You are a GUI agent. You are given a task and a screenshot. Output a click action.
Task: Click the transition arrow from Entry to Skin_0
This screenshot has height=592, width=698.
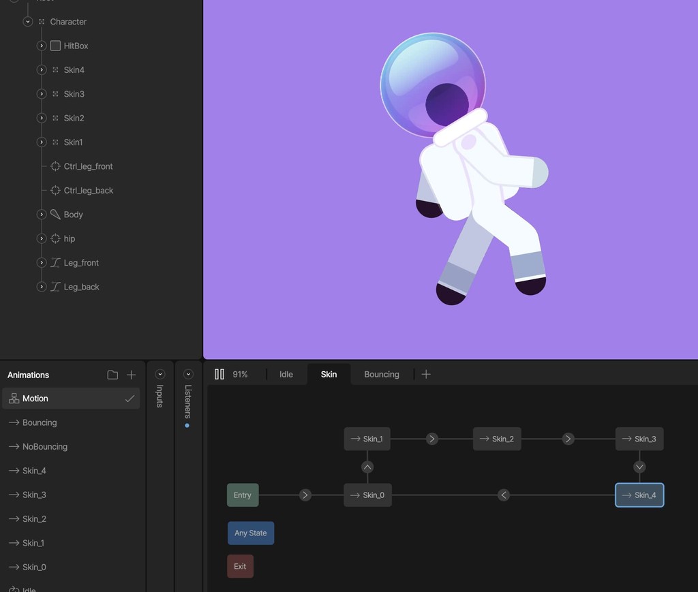pos(305,495)
